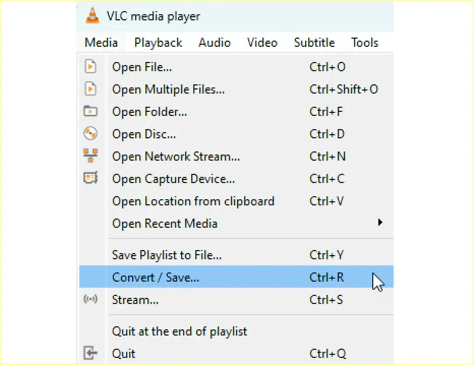Viewport: 474px width, 365px height.
Task: Click the Open Multiple Files icon
Action: 92,89
